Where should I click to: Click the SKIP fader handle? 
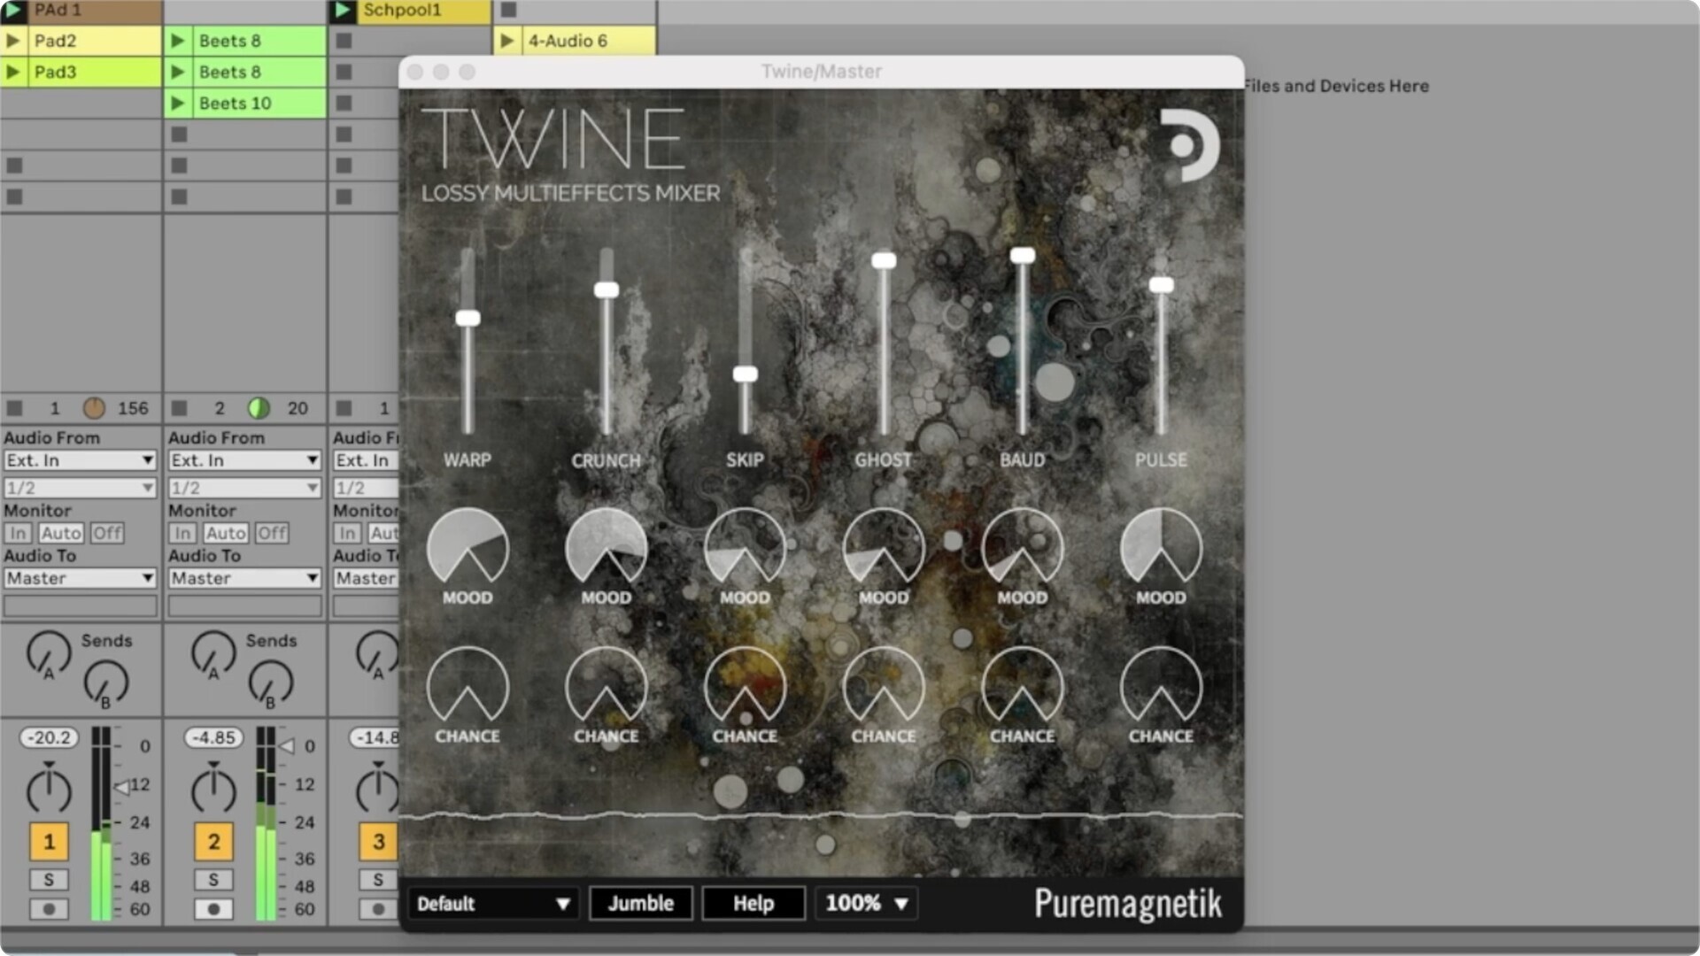point(745,374)
